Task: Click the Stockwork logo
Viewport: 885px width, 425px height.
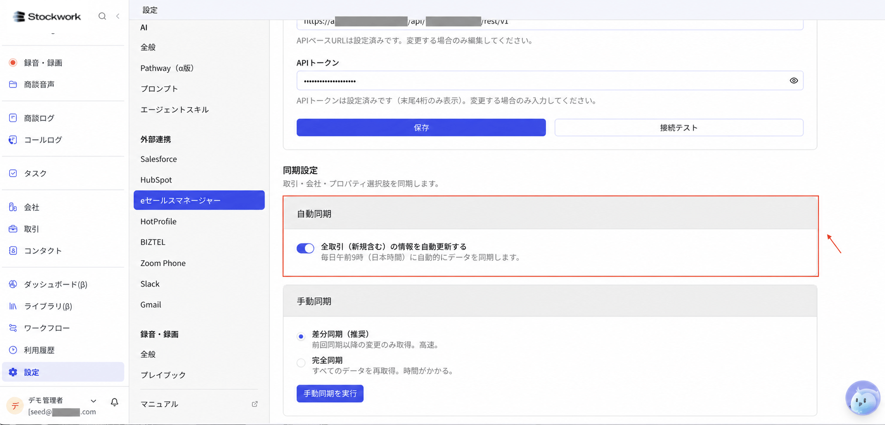Action: click(46, 16)
